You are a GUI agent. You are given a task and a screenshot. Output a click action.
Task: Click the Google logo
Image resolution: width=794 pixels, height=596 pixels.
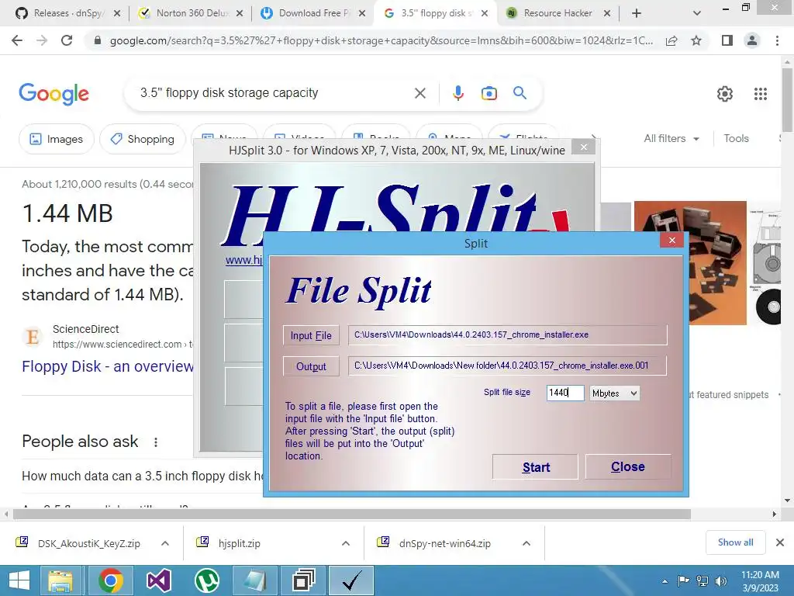pyautogui.click(x=54, y=94)
